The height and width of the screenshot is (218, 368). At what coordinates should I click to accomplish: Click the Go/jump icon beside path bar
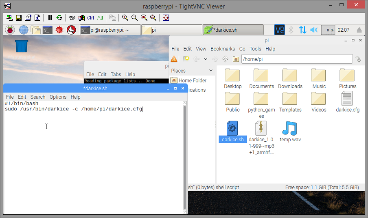click(358, 59)
